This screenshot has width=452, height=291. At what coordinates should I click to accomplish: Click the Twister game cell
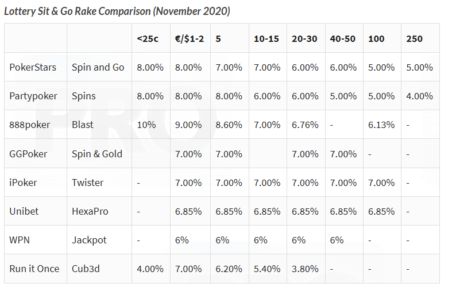point(88,183)
